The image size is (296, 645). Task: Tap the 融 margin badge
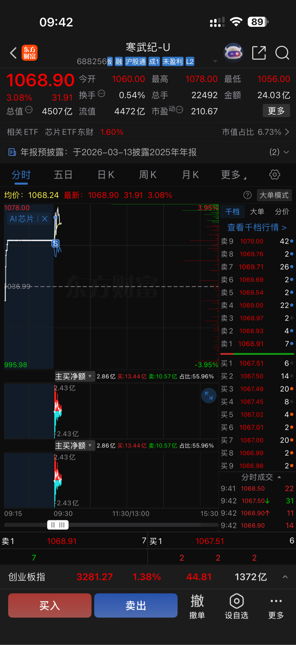click(118, 61)
